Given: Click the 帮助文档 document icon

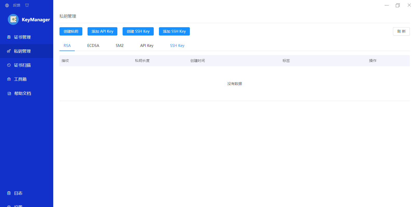Looking at the screenshot, I should click(9, 93).
